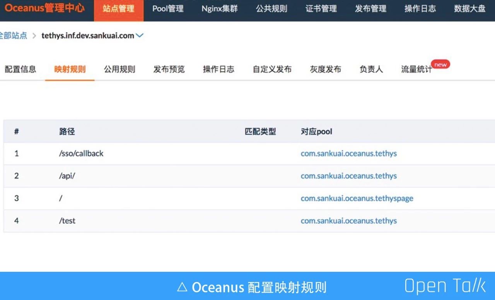Open the com.sankuai.oceanus.tethyspage pool link

click(x=357, y=198)
